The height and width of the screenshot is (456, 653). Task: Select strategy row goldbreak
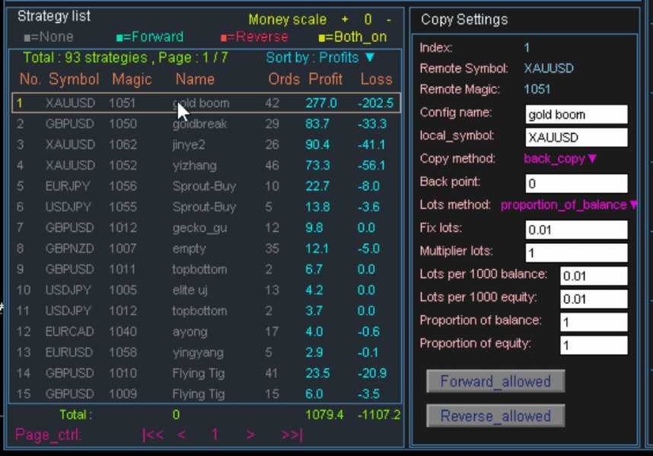coord(206,124)
